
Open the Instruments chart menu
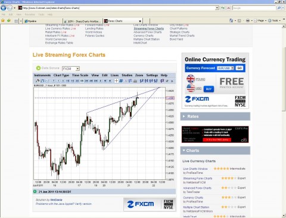[42, 75]
